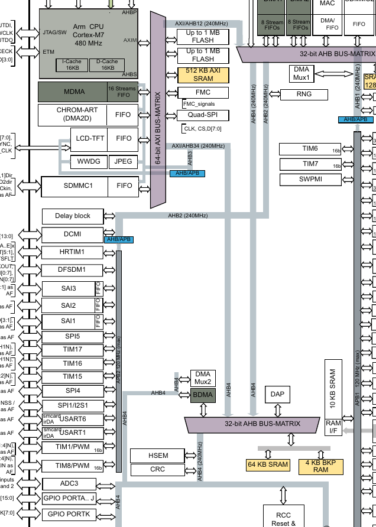
Task: Click the AHBP label on the CPU block
Action: click(x=129, y=12)
